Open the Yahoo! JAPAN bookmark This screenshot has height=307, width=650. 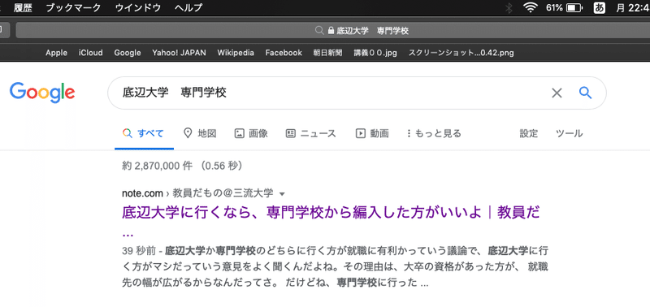179,53
